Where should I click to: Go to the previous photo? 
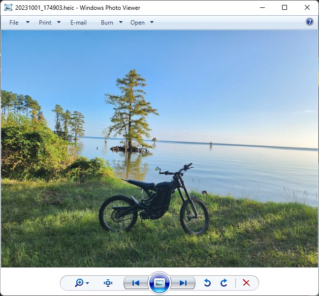[x=136, y=283]
